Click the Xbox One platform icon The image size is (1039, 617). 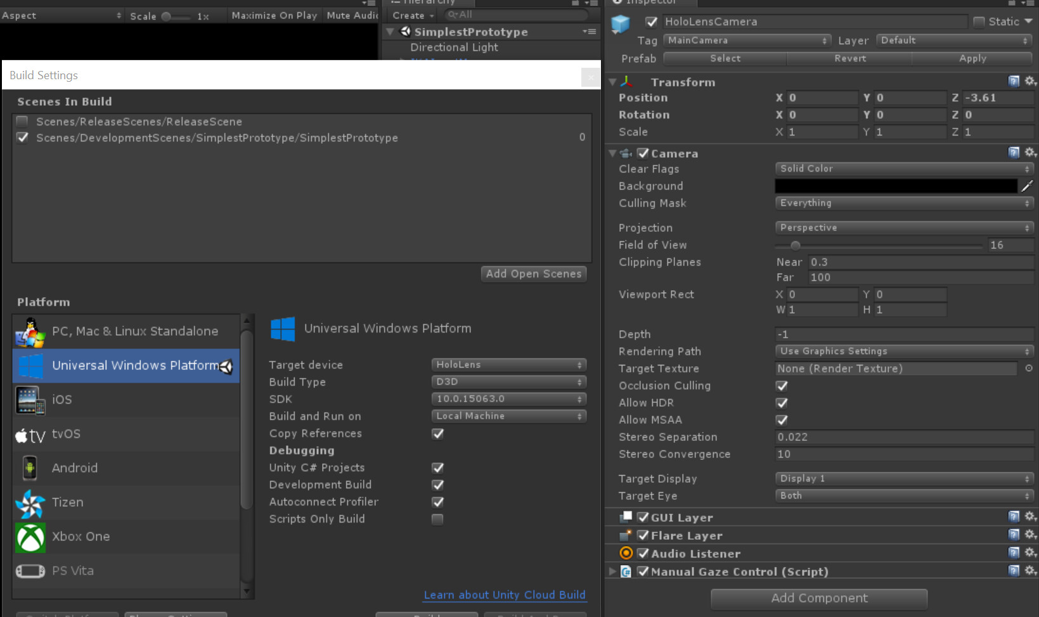click(x=30, y=537)
